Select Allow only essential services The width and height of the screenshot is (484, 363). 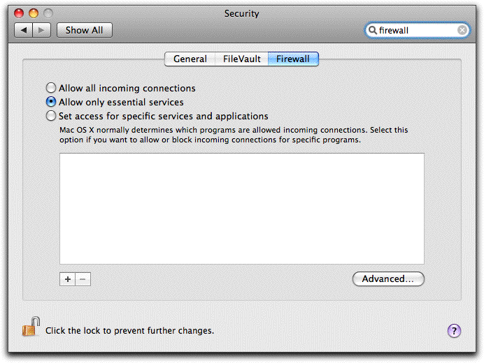[x=51, y=103]
